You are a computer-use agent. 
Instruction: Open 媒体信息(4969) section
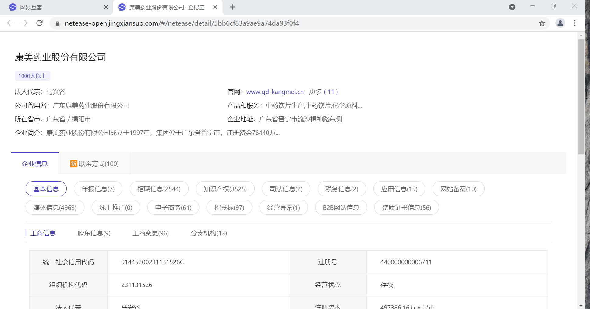coord(55,207)
